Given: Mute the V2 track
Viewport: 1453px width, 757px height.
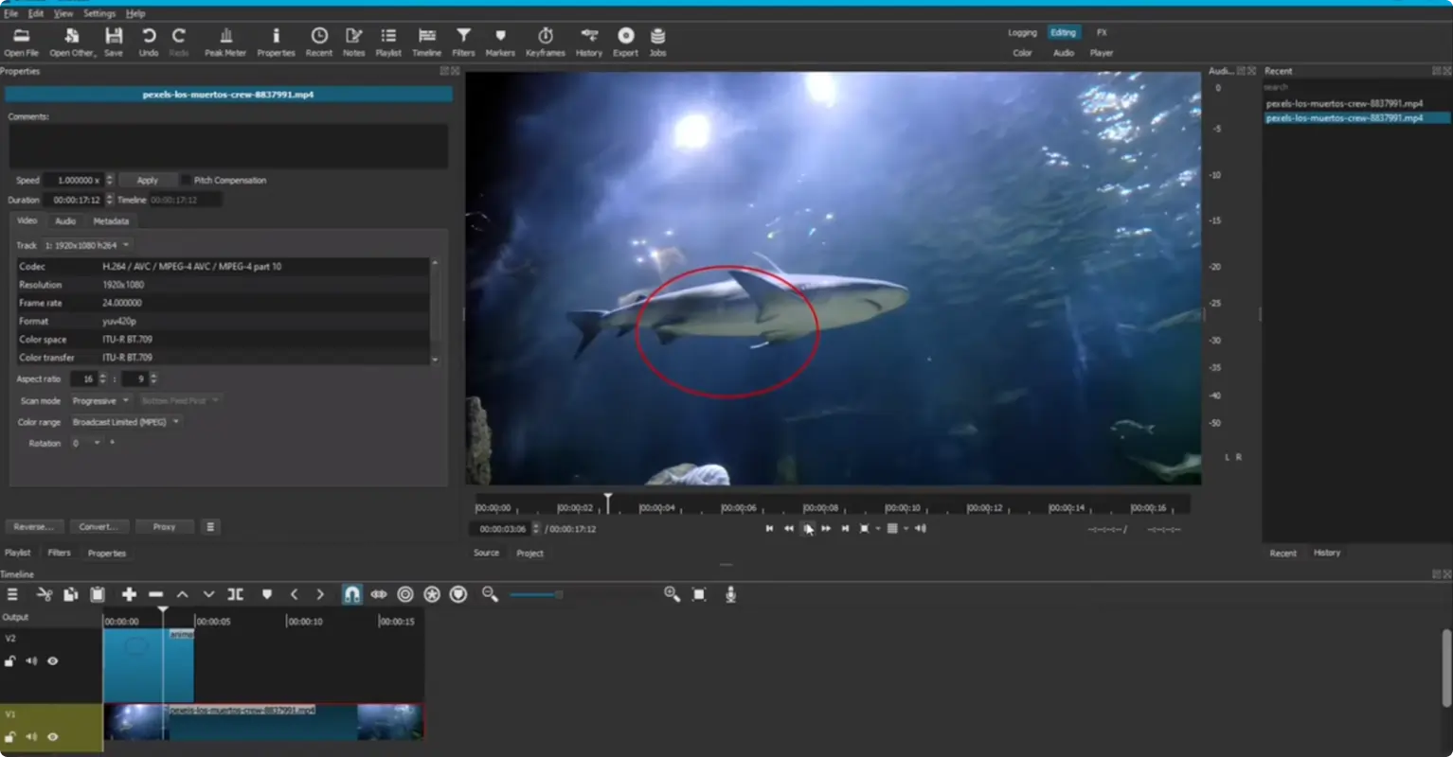Looking at the screenshot, I should 31,660.
